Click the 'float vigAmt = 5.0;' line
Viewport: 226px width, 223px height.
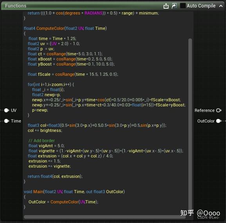tap(47, 146)
